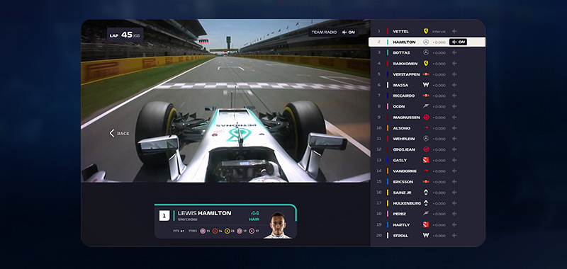Click the Williams logo beside Massa
567x269 pixels.
(x=426, y=85)
